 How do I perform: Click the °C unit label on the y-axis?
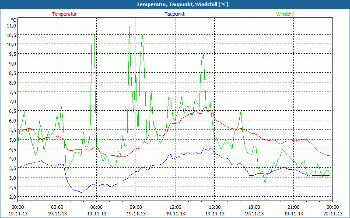14,20
